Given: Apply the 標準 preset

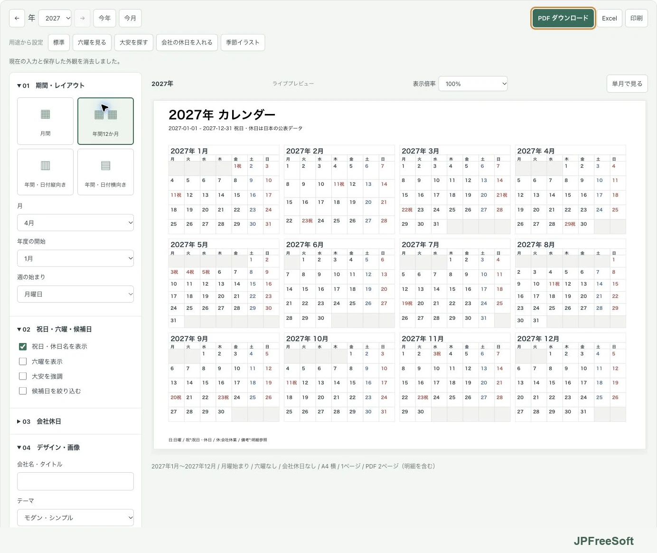Looking at the screenshot, I should tap(59, 42).
